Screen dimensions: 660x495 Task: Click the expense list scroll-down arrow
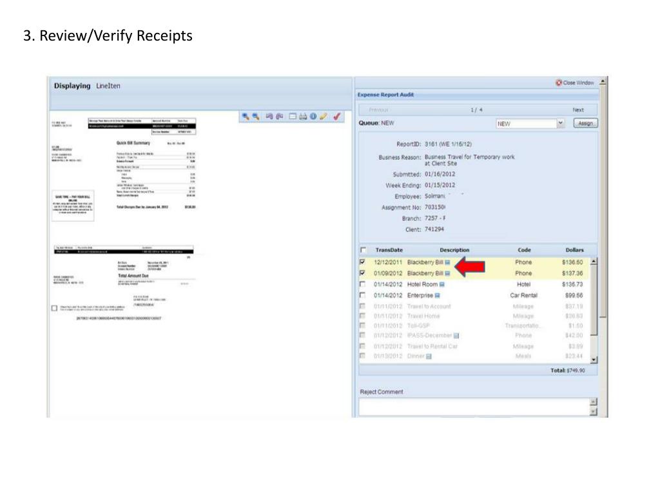pos(594,360)
